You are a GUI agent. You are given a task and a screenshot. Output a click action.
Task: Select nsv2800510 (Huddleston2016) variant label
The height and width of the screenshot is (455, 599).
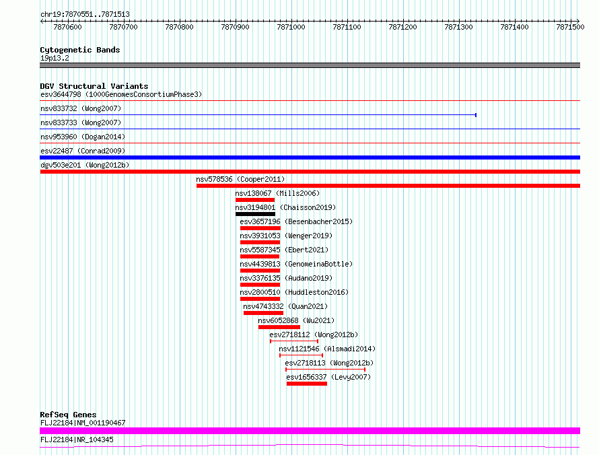coord(294,292)
